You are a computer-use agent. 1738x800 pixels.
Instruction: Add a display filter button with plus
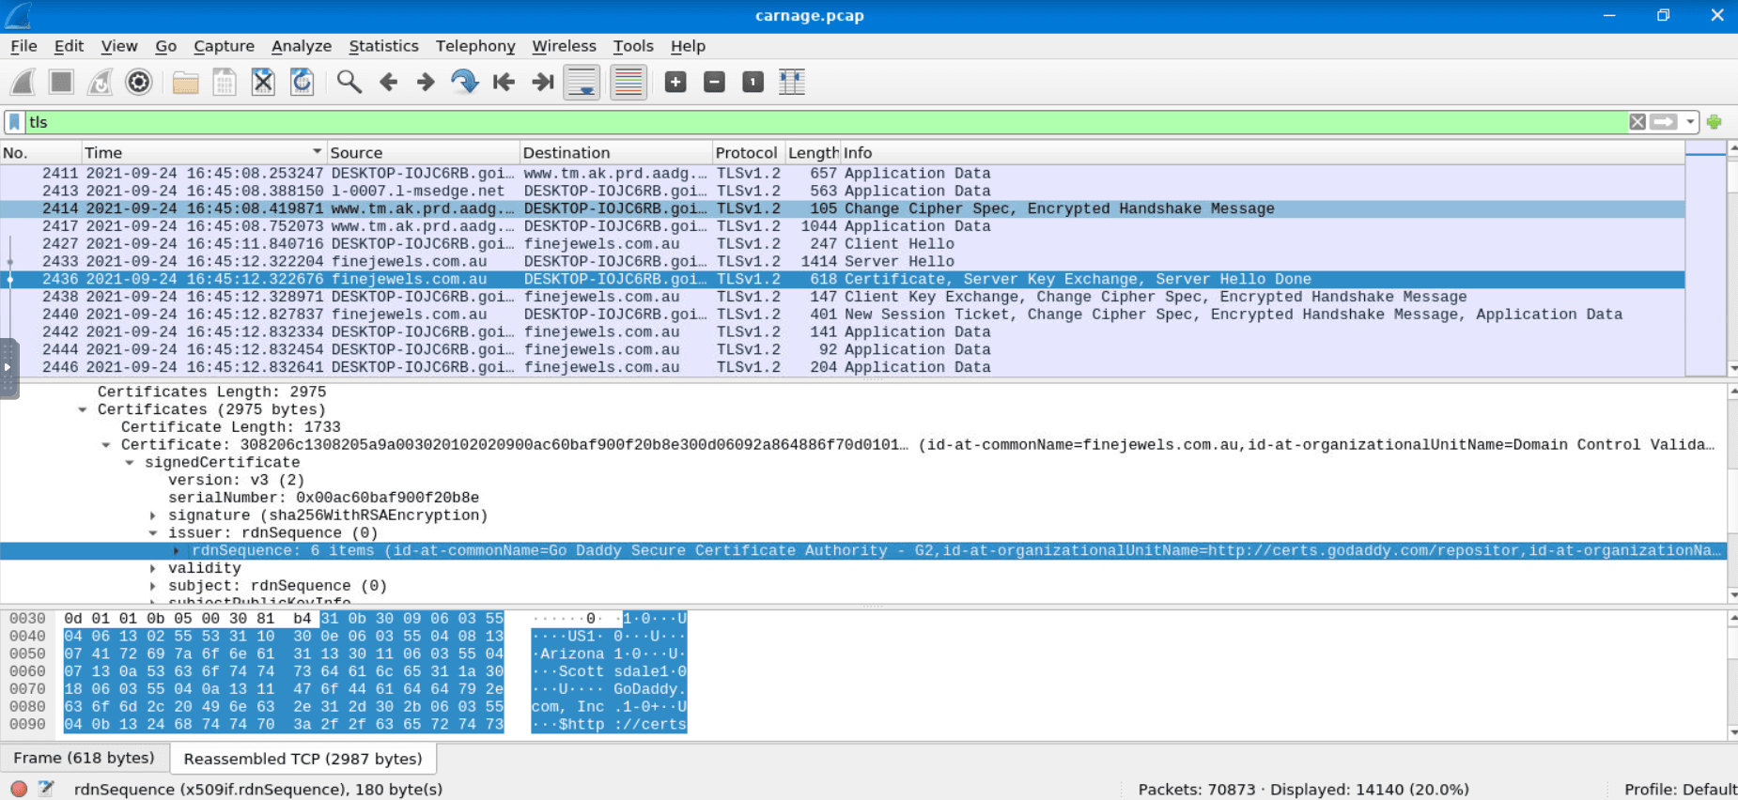[x=1715, y=122]
